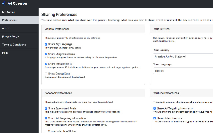This screenshot has height=133, width=213.
Task: Toggle Share Installation ID checkbox
Action: pyautogui.click(x=46, y=64)
